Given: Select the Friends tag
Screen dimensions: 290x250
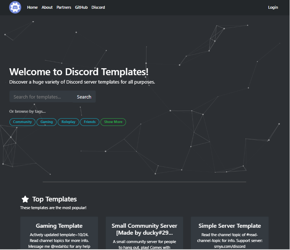Looking at the screenshot, I should coord(90,122).
